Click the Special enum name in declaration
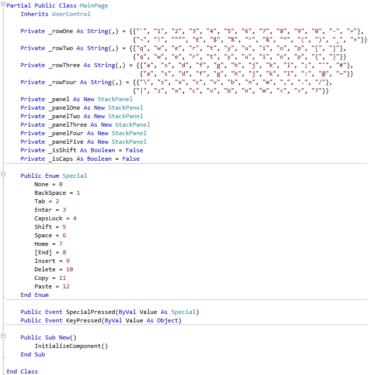This screenshot has width=370, height=375. pyautogui.click(x=75, y=176)
